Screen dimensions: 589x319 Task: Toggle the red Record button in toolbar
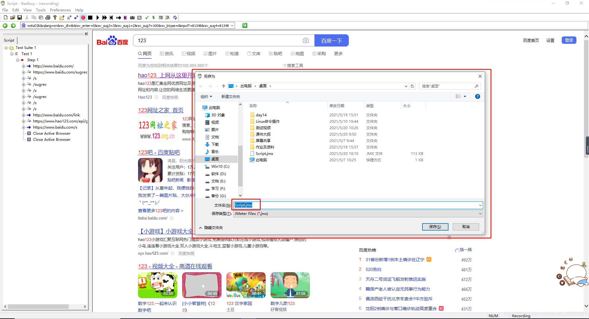pyautogui.click(x=83, y=17)
